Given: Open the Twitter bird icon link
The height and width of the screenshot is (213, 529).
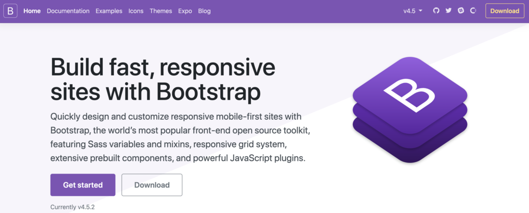Looking at the screenshot, I should tap(448, 11).
